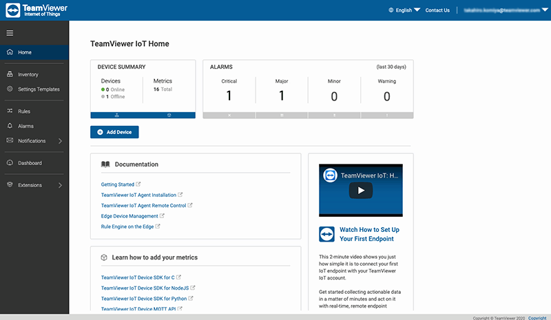Screen dimensions: 551x320
Task: Click the Rules shuffle icon
Action: tap(10, 111)
